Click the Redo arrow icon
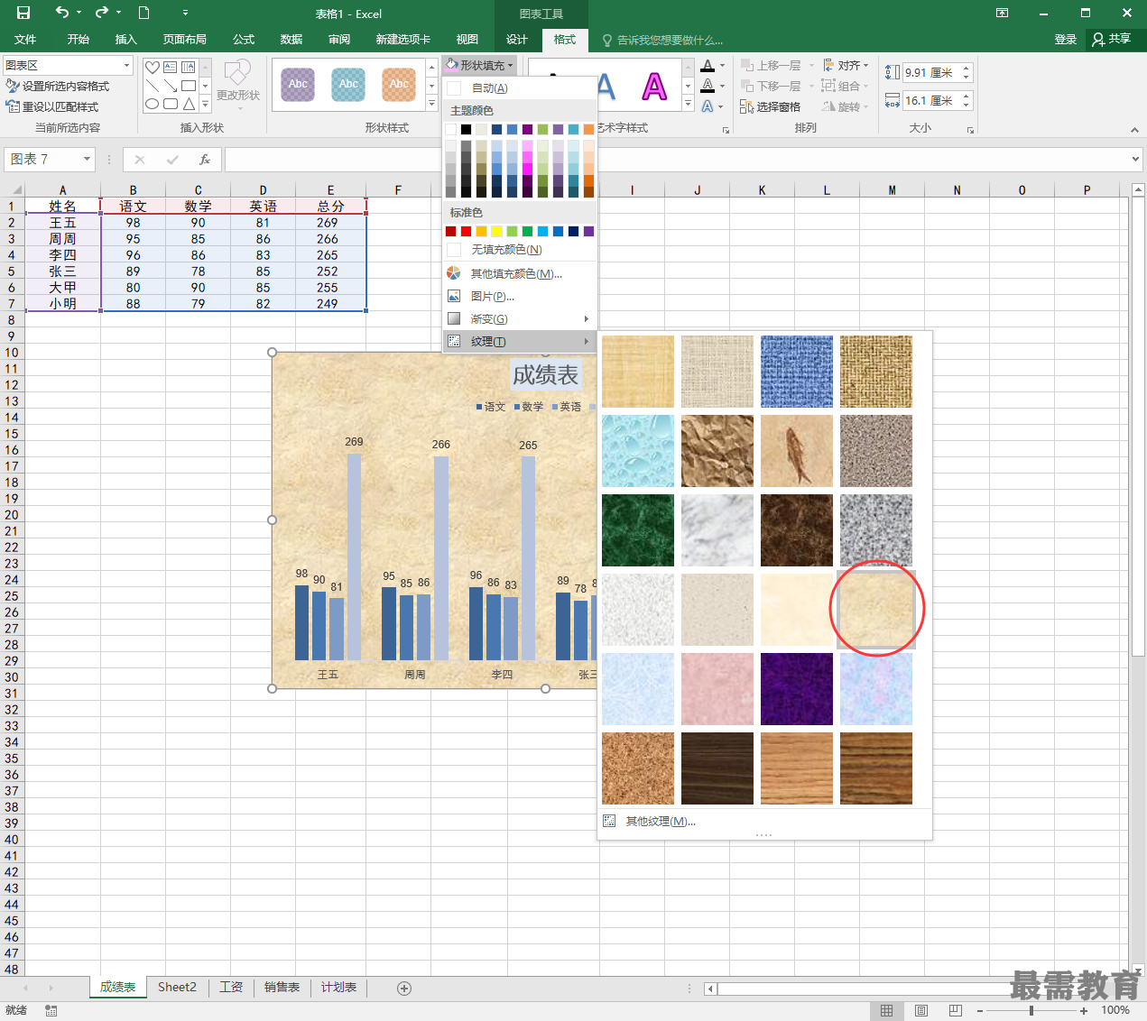Viewport: 1147px width, 1021px height. 102,13
